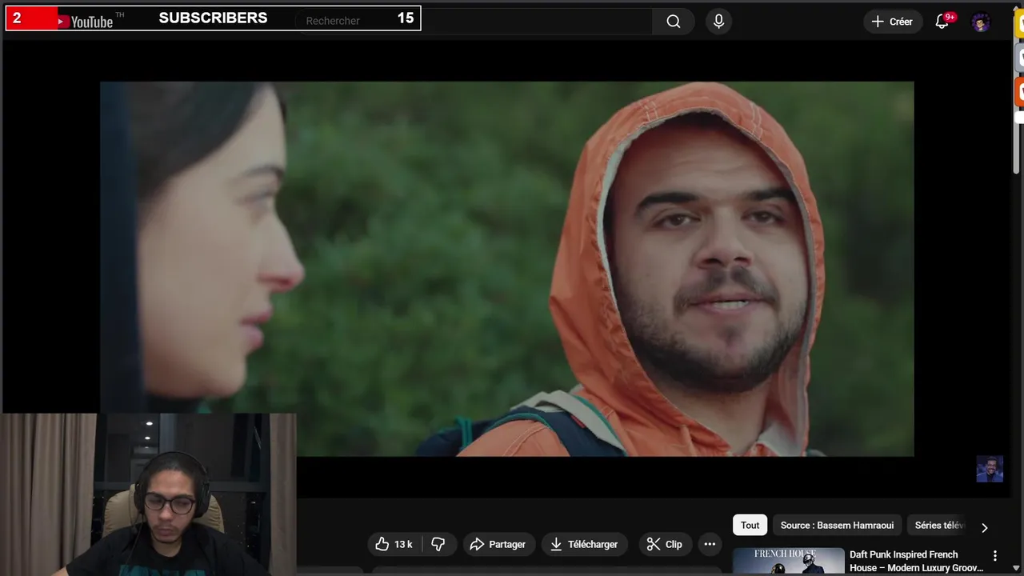1024x576 pixels.
Task: Open Daft Punk Inspired French House title
Action: (916, 561)
